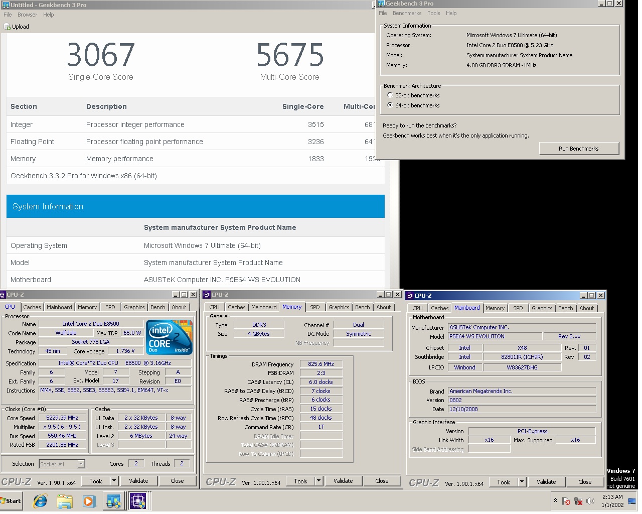Image resolution: width=642 pixels, height=514 pixels.
Task: Click the Upload icon in Geekbench results window
Action: pyautogui.click(x=8, y=27)
